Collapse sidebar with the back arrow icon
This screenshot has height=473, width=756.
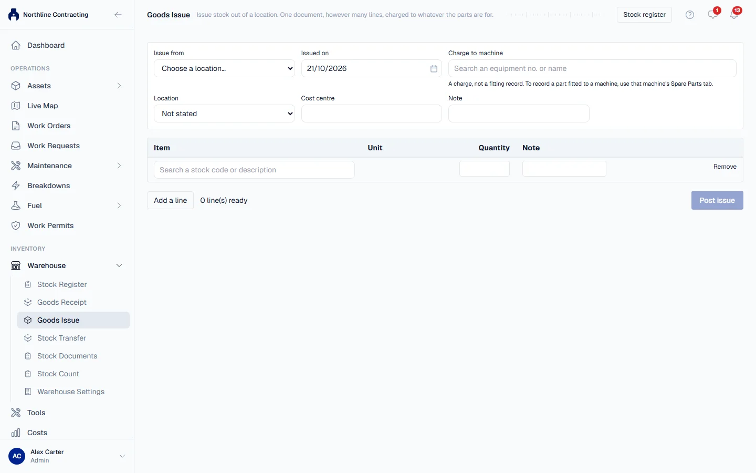point(118,15)
